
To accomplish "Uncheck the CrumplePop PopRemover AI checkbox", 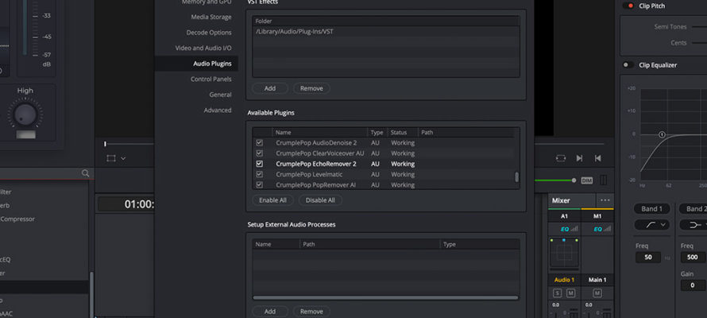I will [x=259, y=185].
